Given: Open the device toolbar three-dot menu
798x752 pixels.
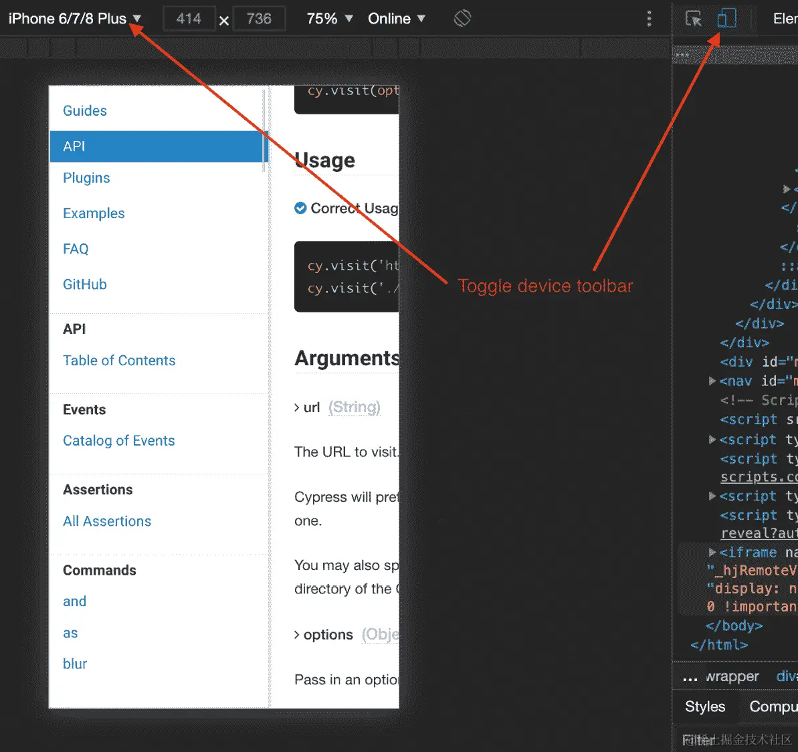Looking at the screenshot, I should tap(649, 19).
